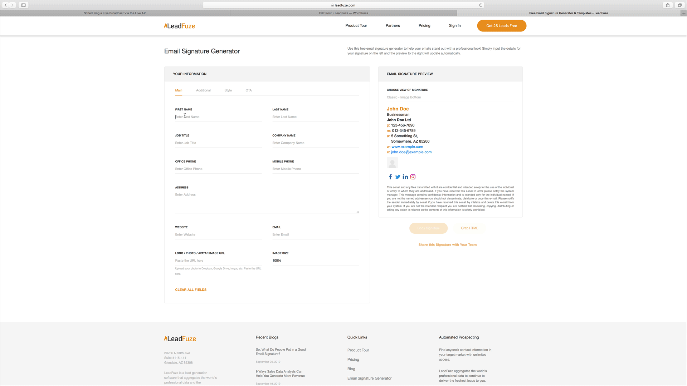Open www.example.com link in preview
Viewport: 687px width, 386px height.
[x=407, y=147]
